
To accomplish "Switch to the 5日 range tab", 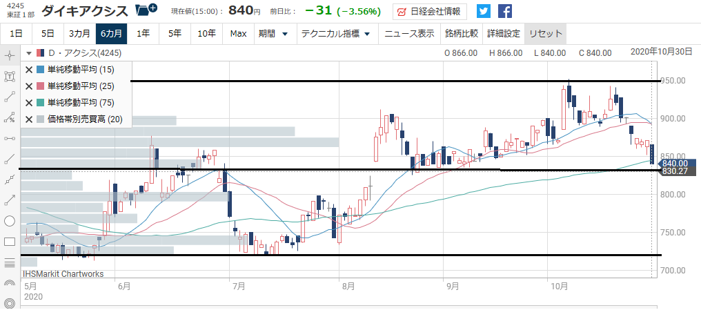I will (x=48, y=34).
